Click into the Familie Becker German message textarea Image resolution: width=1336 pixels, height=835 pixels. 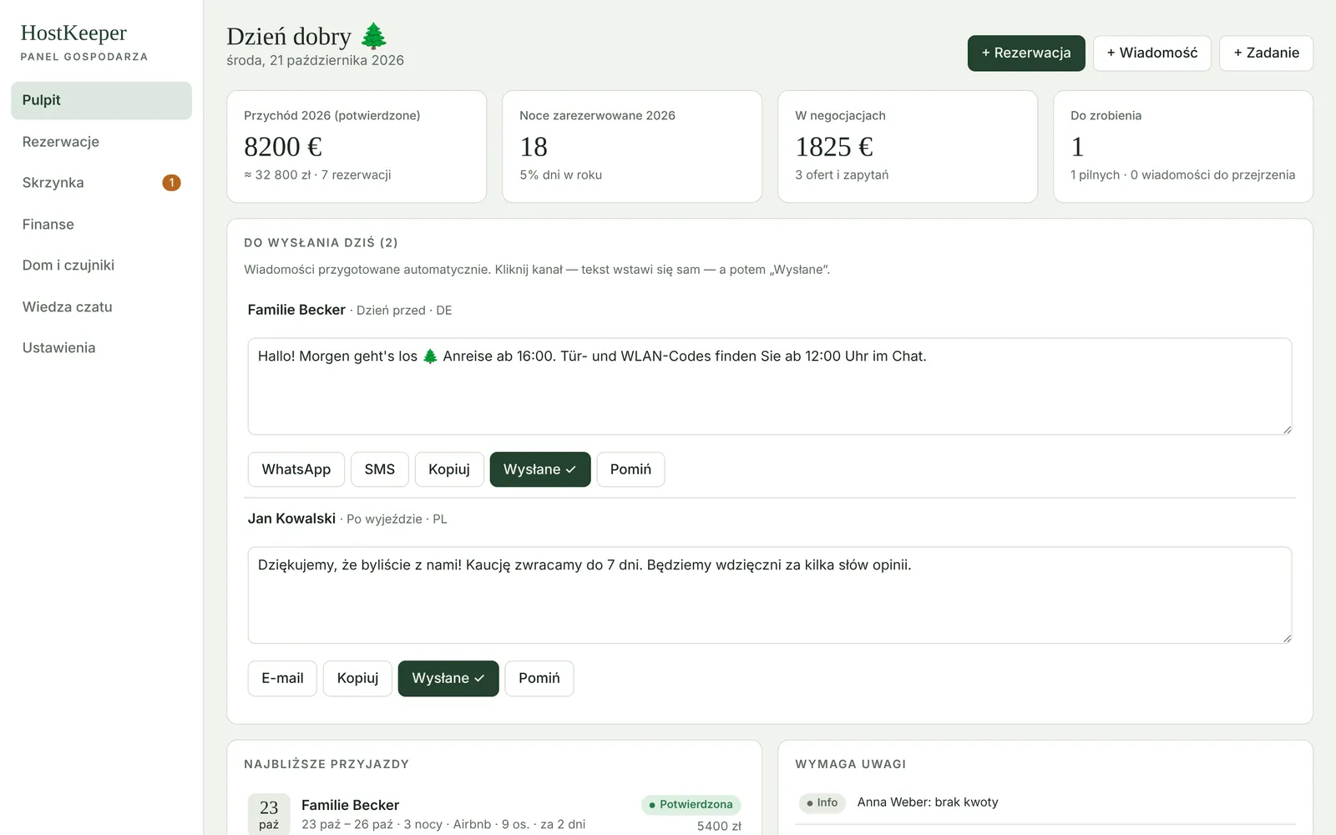click(x=770, y=386)
